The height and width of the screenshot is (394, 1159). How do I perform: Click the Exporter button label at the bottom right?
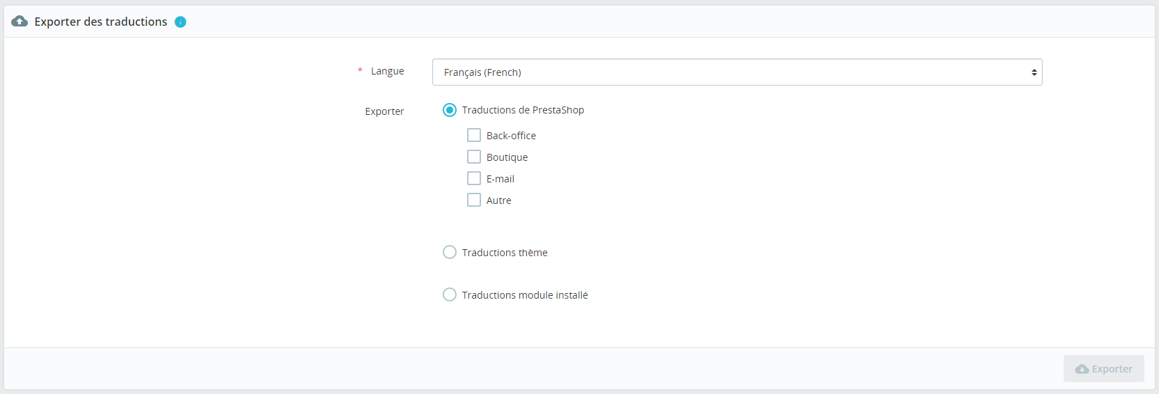[x=1112, y=369]
